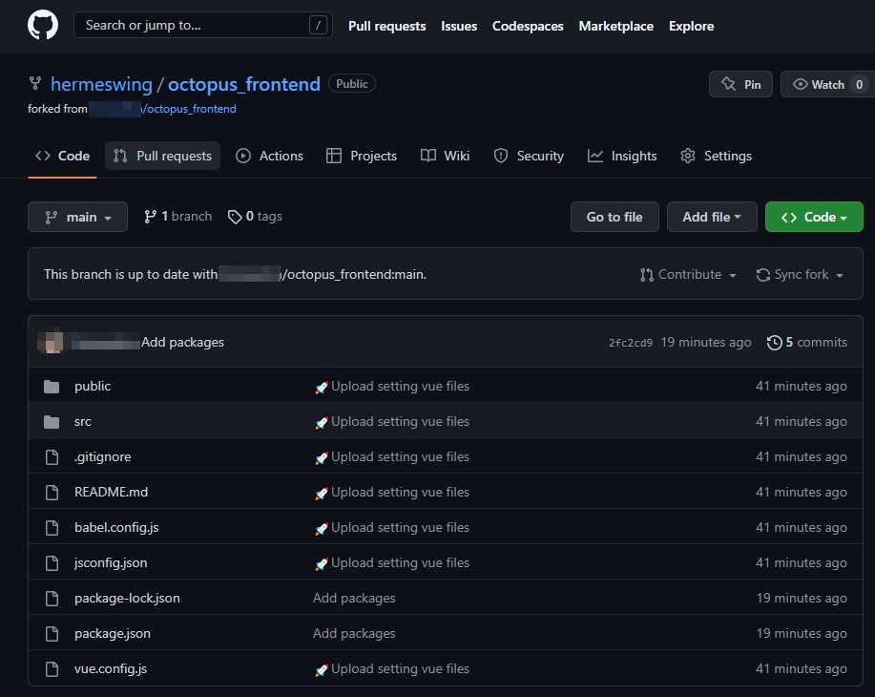Open the vue.config.js file

pyautogui.click(x=111, y=668)
